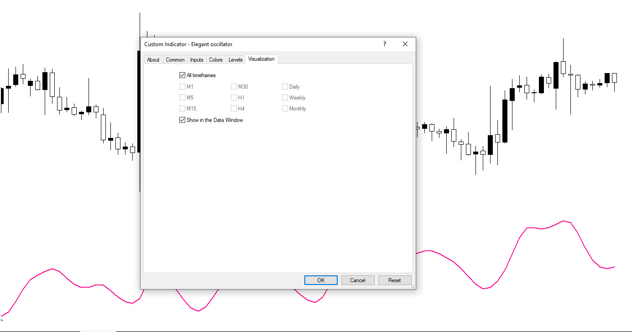Switch to the About tab
This screenshot has height=332, width=632.
153,60
